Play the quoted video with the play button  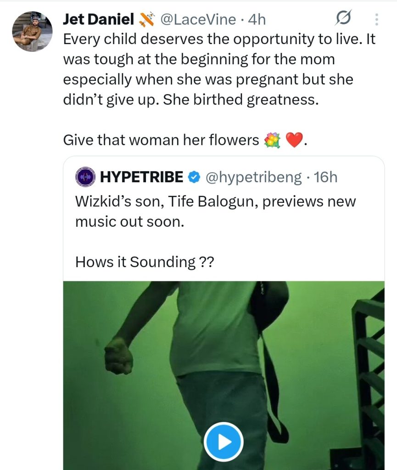tap(223, 442)
